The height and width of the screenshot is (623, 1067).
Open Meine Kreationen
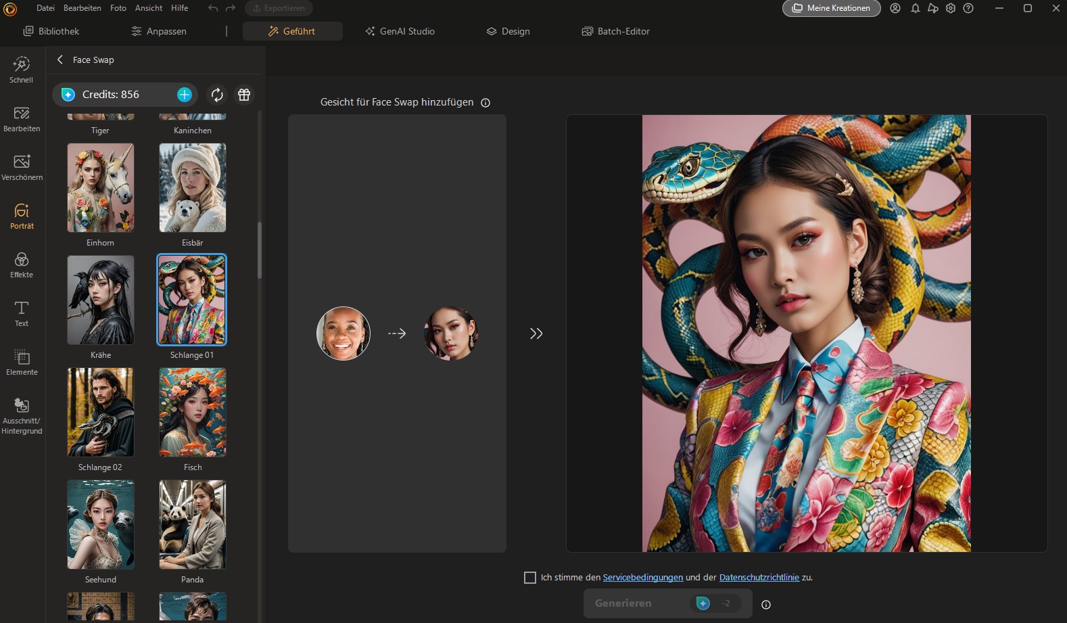coord(832,8)
